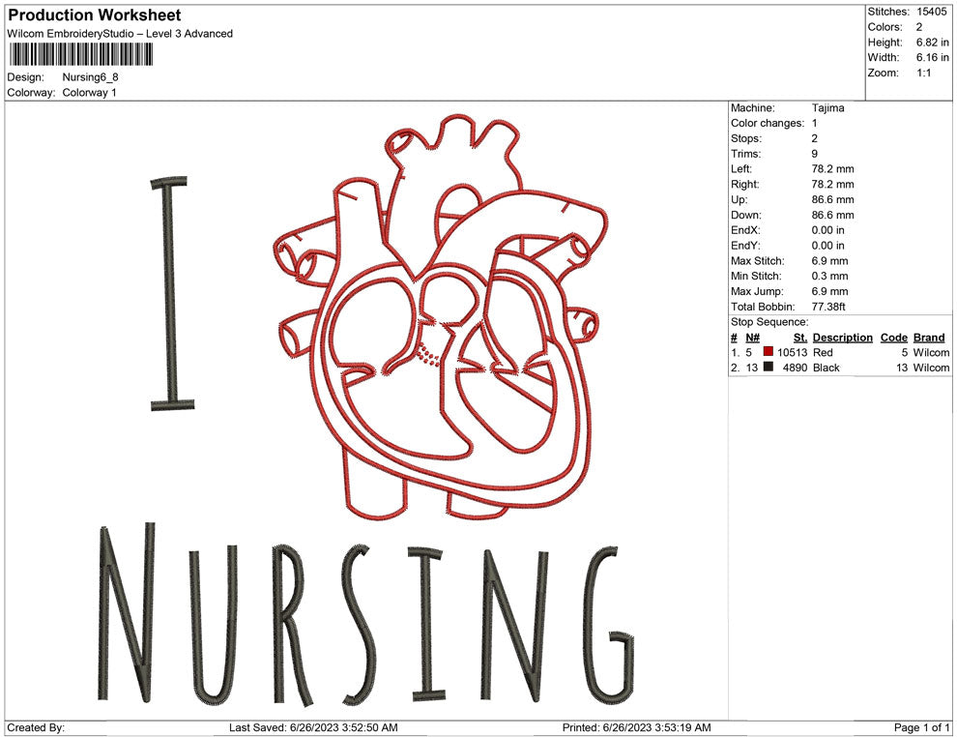The image size is (957, 737).
Task: Click the Stop Sequence section header
Action: 769,321
